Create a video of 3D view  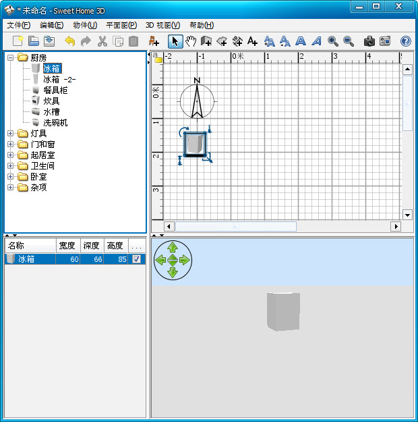click(385, 41)
